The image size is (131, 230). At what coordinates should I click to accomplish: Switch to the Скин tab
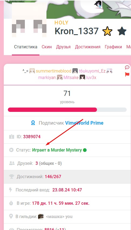(x=46, y=47)
